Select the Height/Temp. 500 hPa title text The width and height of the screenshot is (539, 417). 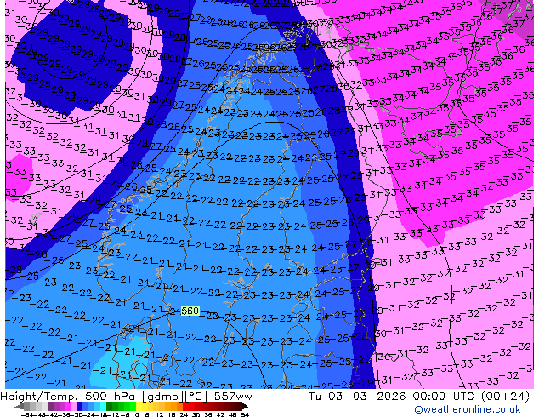point(67,396)
